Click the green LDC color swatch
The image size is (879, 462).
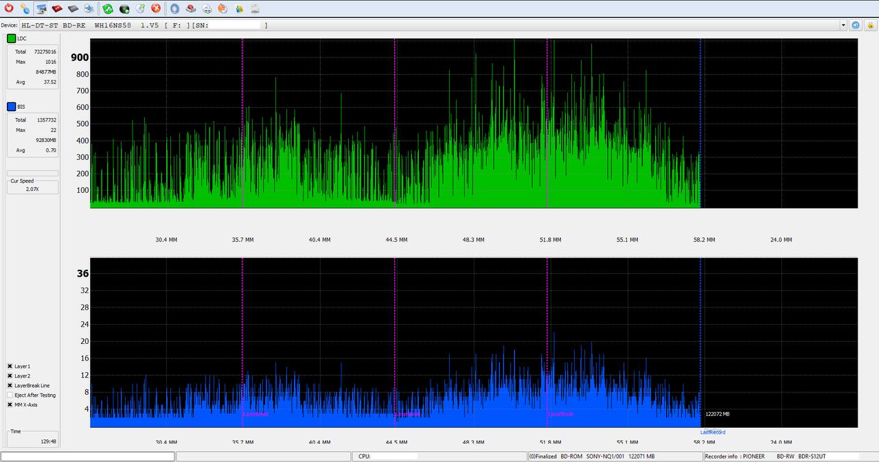click(x=11, y=38)
